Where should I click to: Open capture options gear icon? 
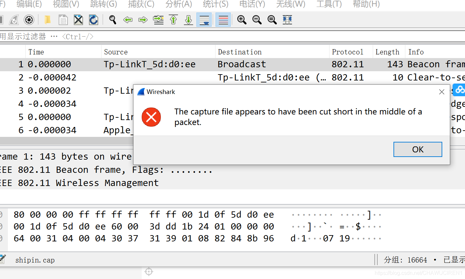pos(29,20)
